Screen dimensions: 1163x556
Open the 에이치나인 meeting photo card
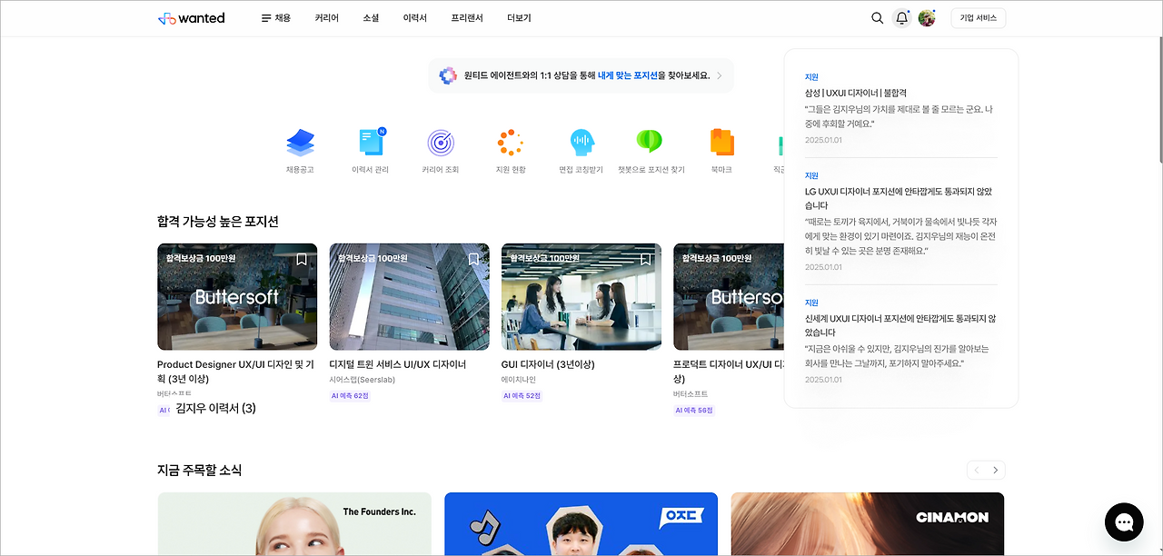(581, 296)
